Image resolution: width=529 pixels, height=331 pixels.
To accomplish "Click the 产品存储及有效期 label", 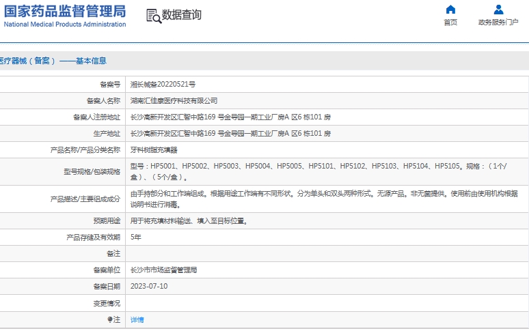I will pyautogui.click(x=93, y=238).
